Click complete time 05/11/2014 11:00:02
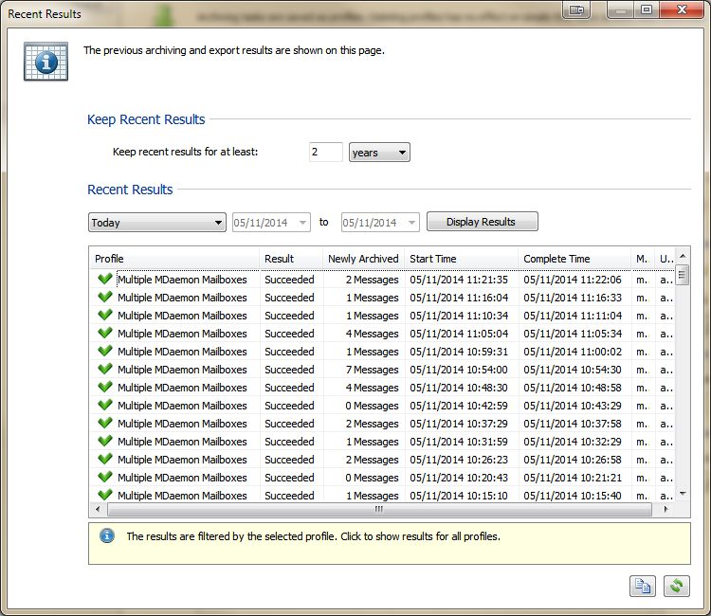711x616 pixels. click(x=573, y=352)
